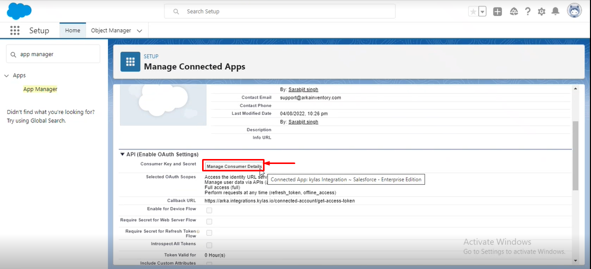591x269 pixels.
Task: Toggle the Enable for Device Flow checkbox
Action: tap(209, 210)
